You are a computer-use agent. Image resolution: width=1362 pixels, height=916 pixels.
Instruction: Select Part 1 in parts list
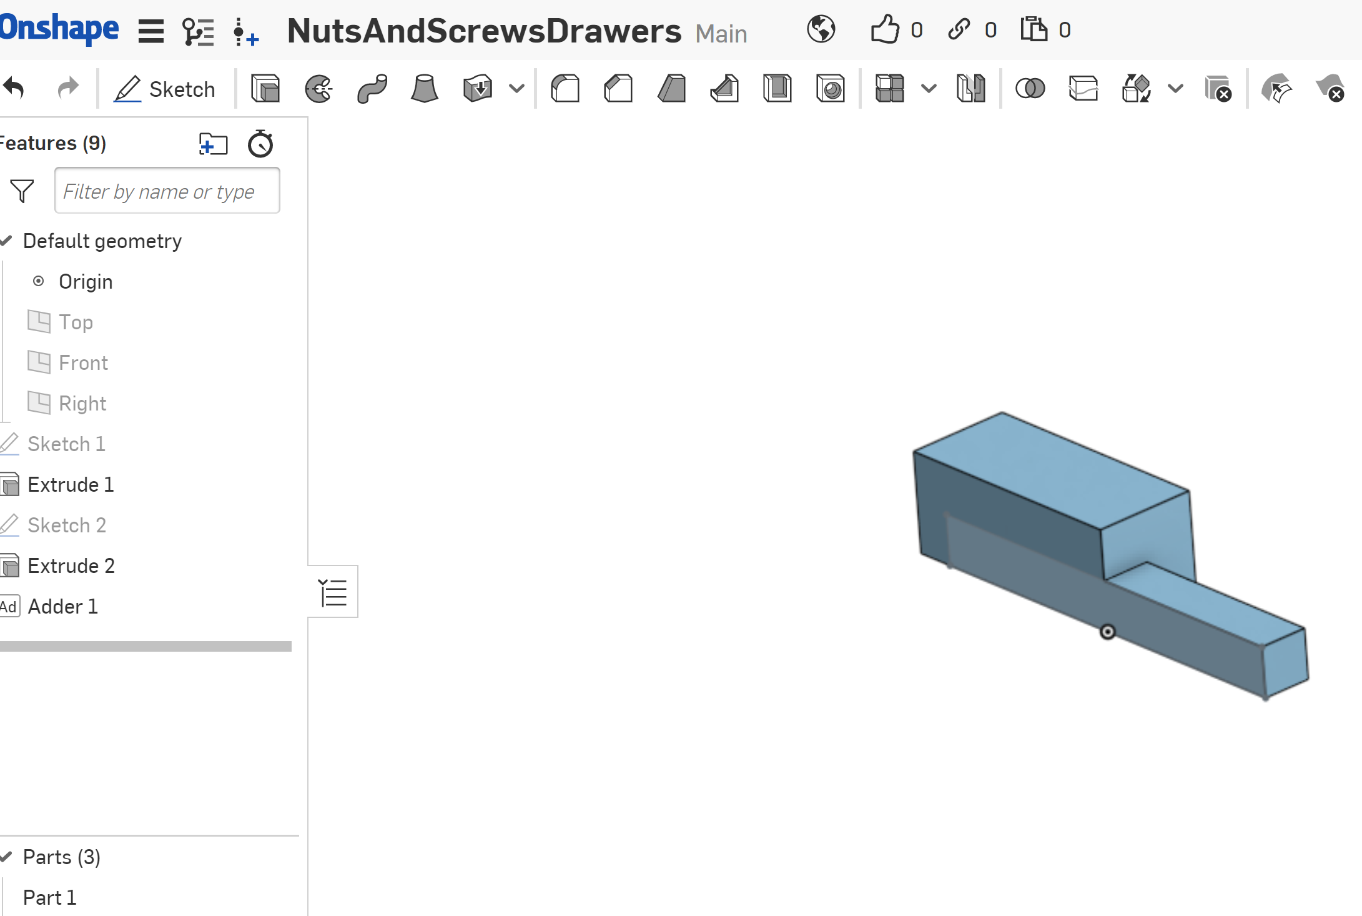pyautogui.click(x=49, y=898)
